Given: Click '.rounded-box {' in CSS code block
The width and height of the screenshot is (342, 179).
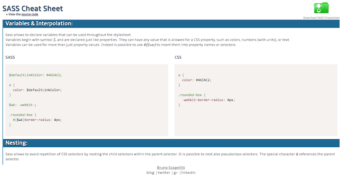Looking at the screenshot, I should (192, 95).
